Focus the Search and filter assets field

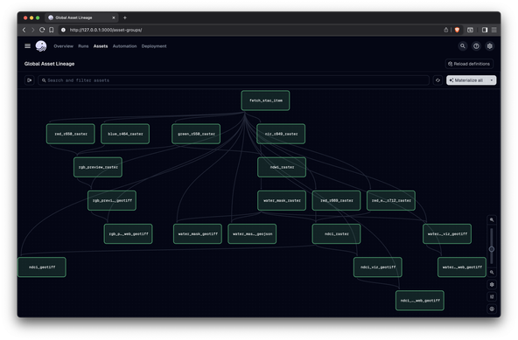234,80
